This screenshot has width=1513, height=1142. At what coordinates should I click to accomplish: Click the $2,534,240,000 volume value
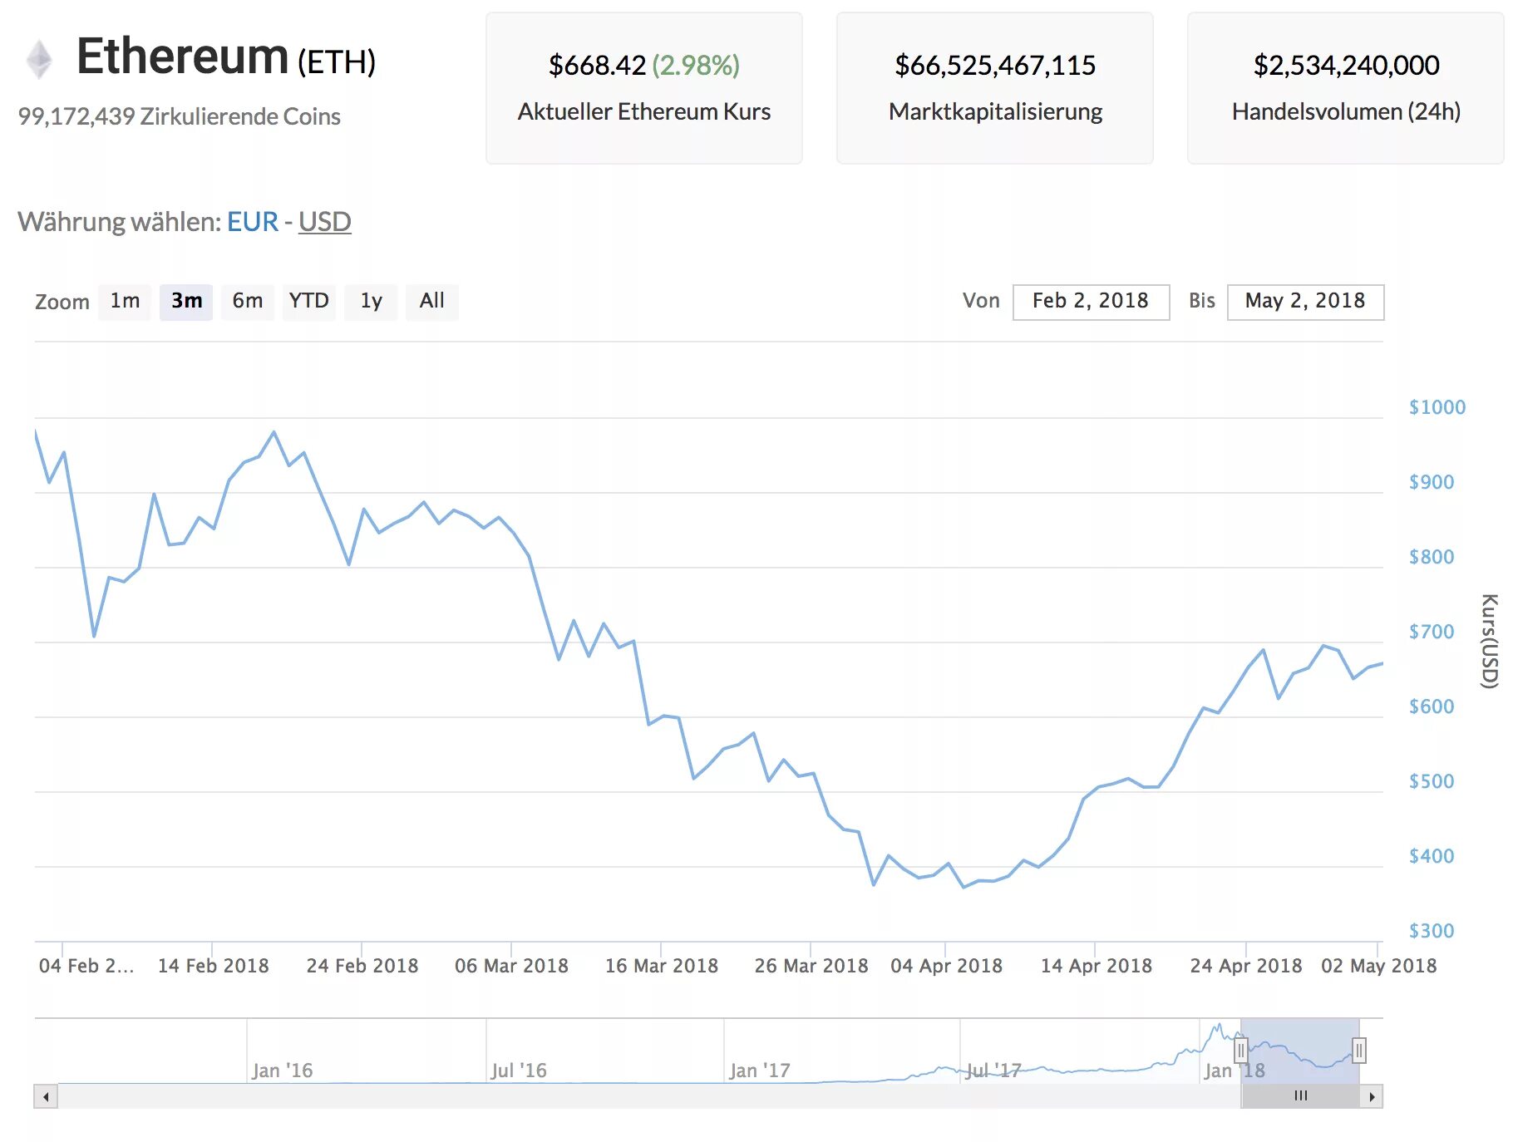point(1346,65)
